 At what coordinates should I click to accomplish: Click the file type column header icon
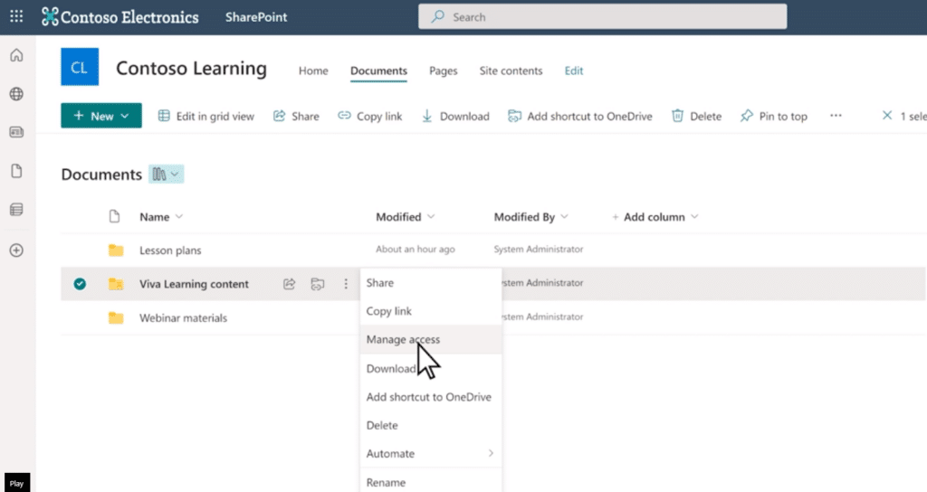pos(115,217)
